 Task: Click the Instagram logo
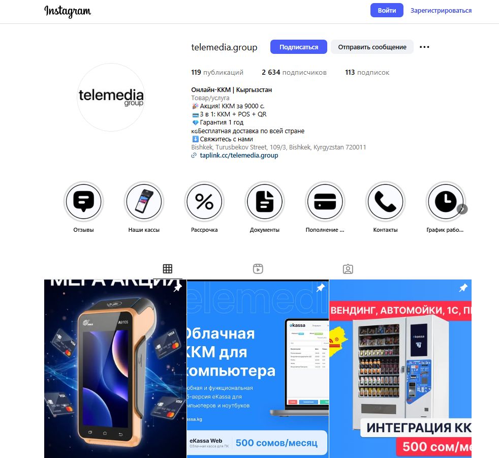(x=68, y=11)
